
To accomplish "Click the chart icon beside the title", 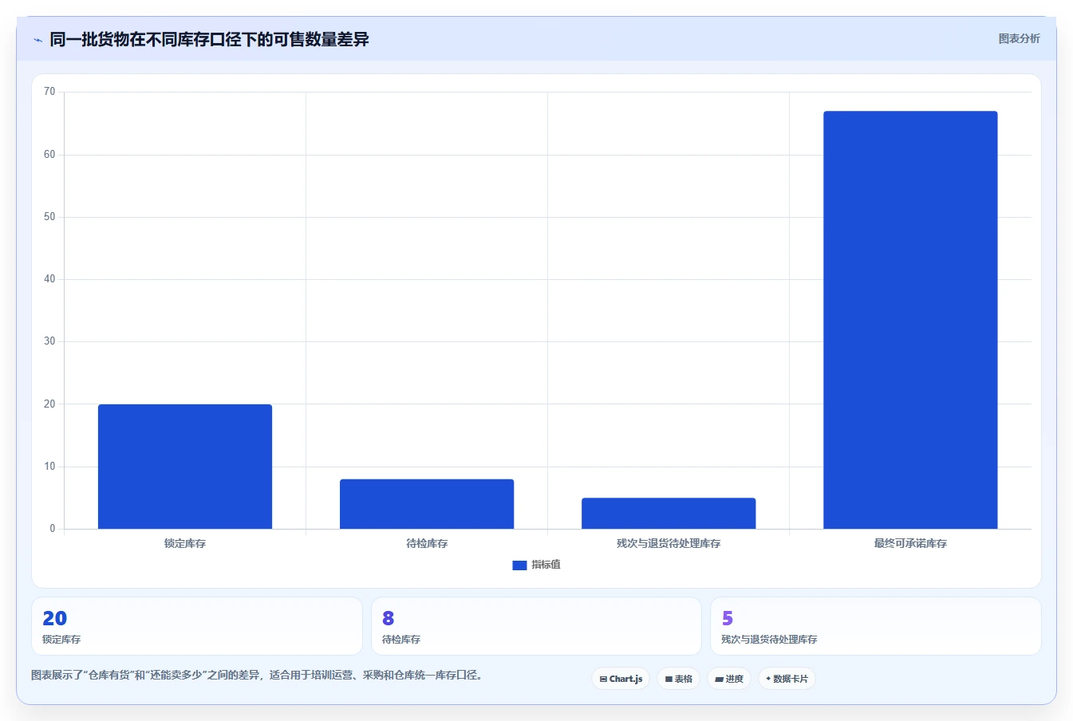I will point(37,40).
